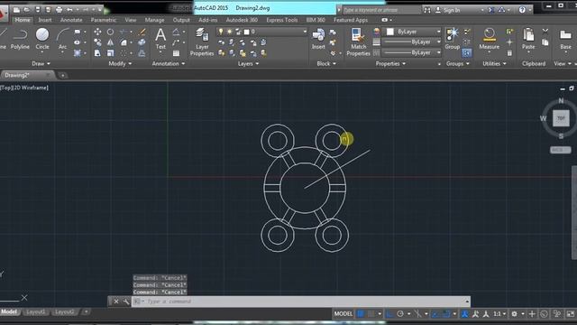This screenshot has height=325, width=577.
Task: Click the Measure tool
Action: coord(489,39)
